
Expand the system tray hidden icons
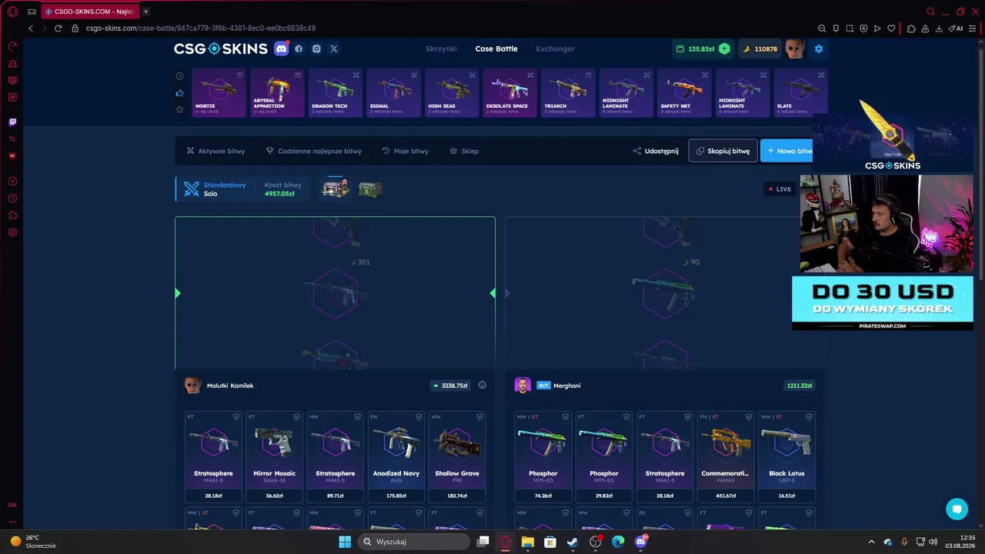(x=871, y=542)
